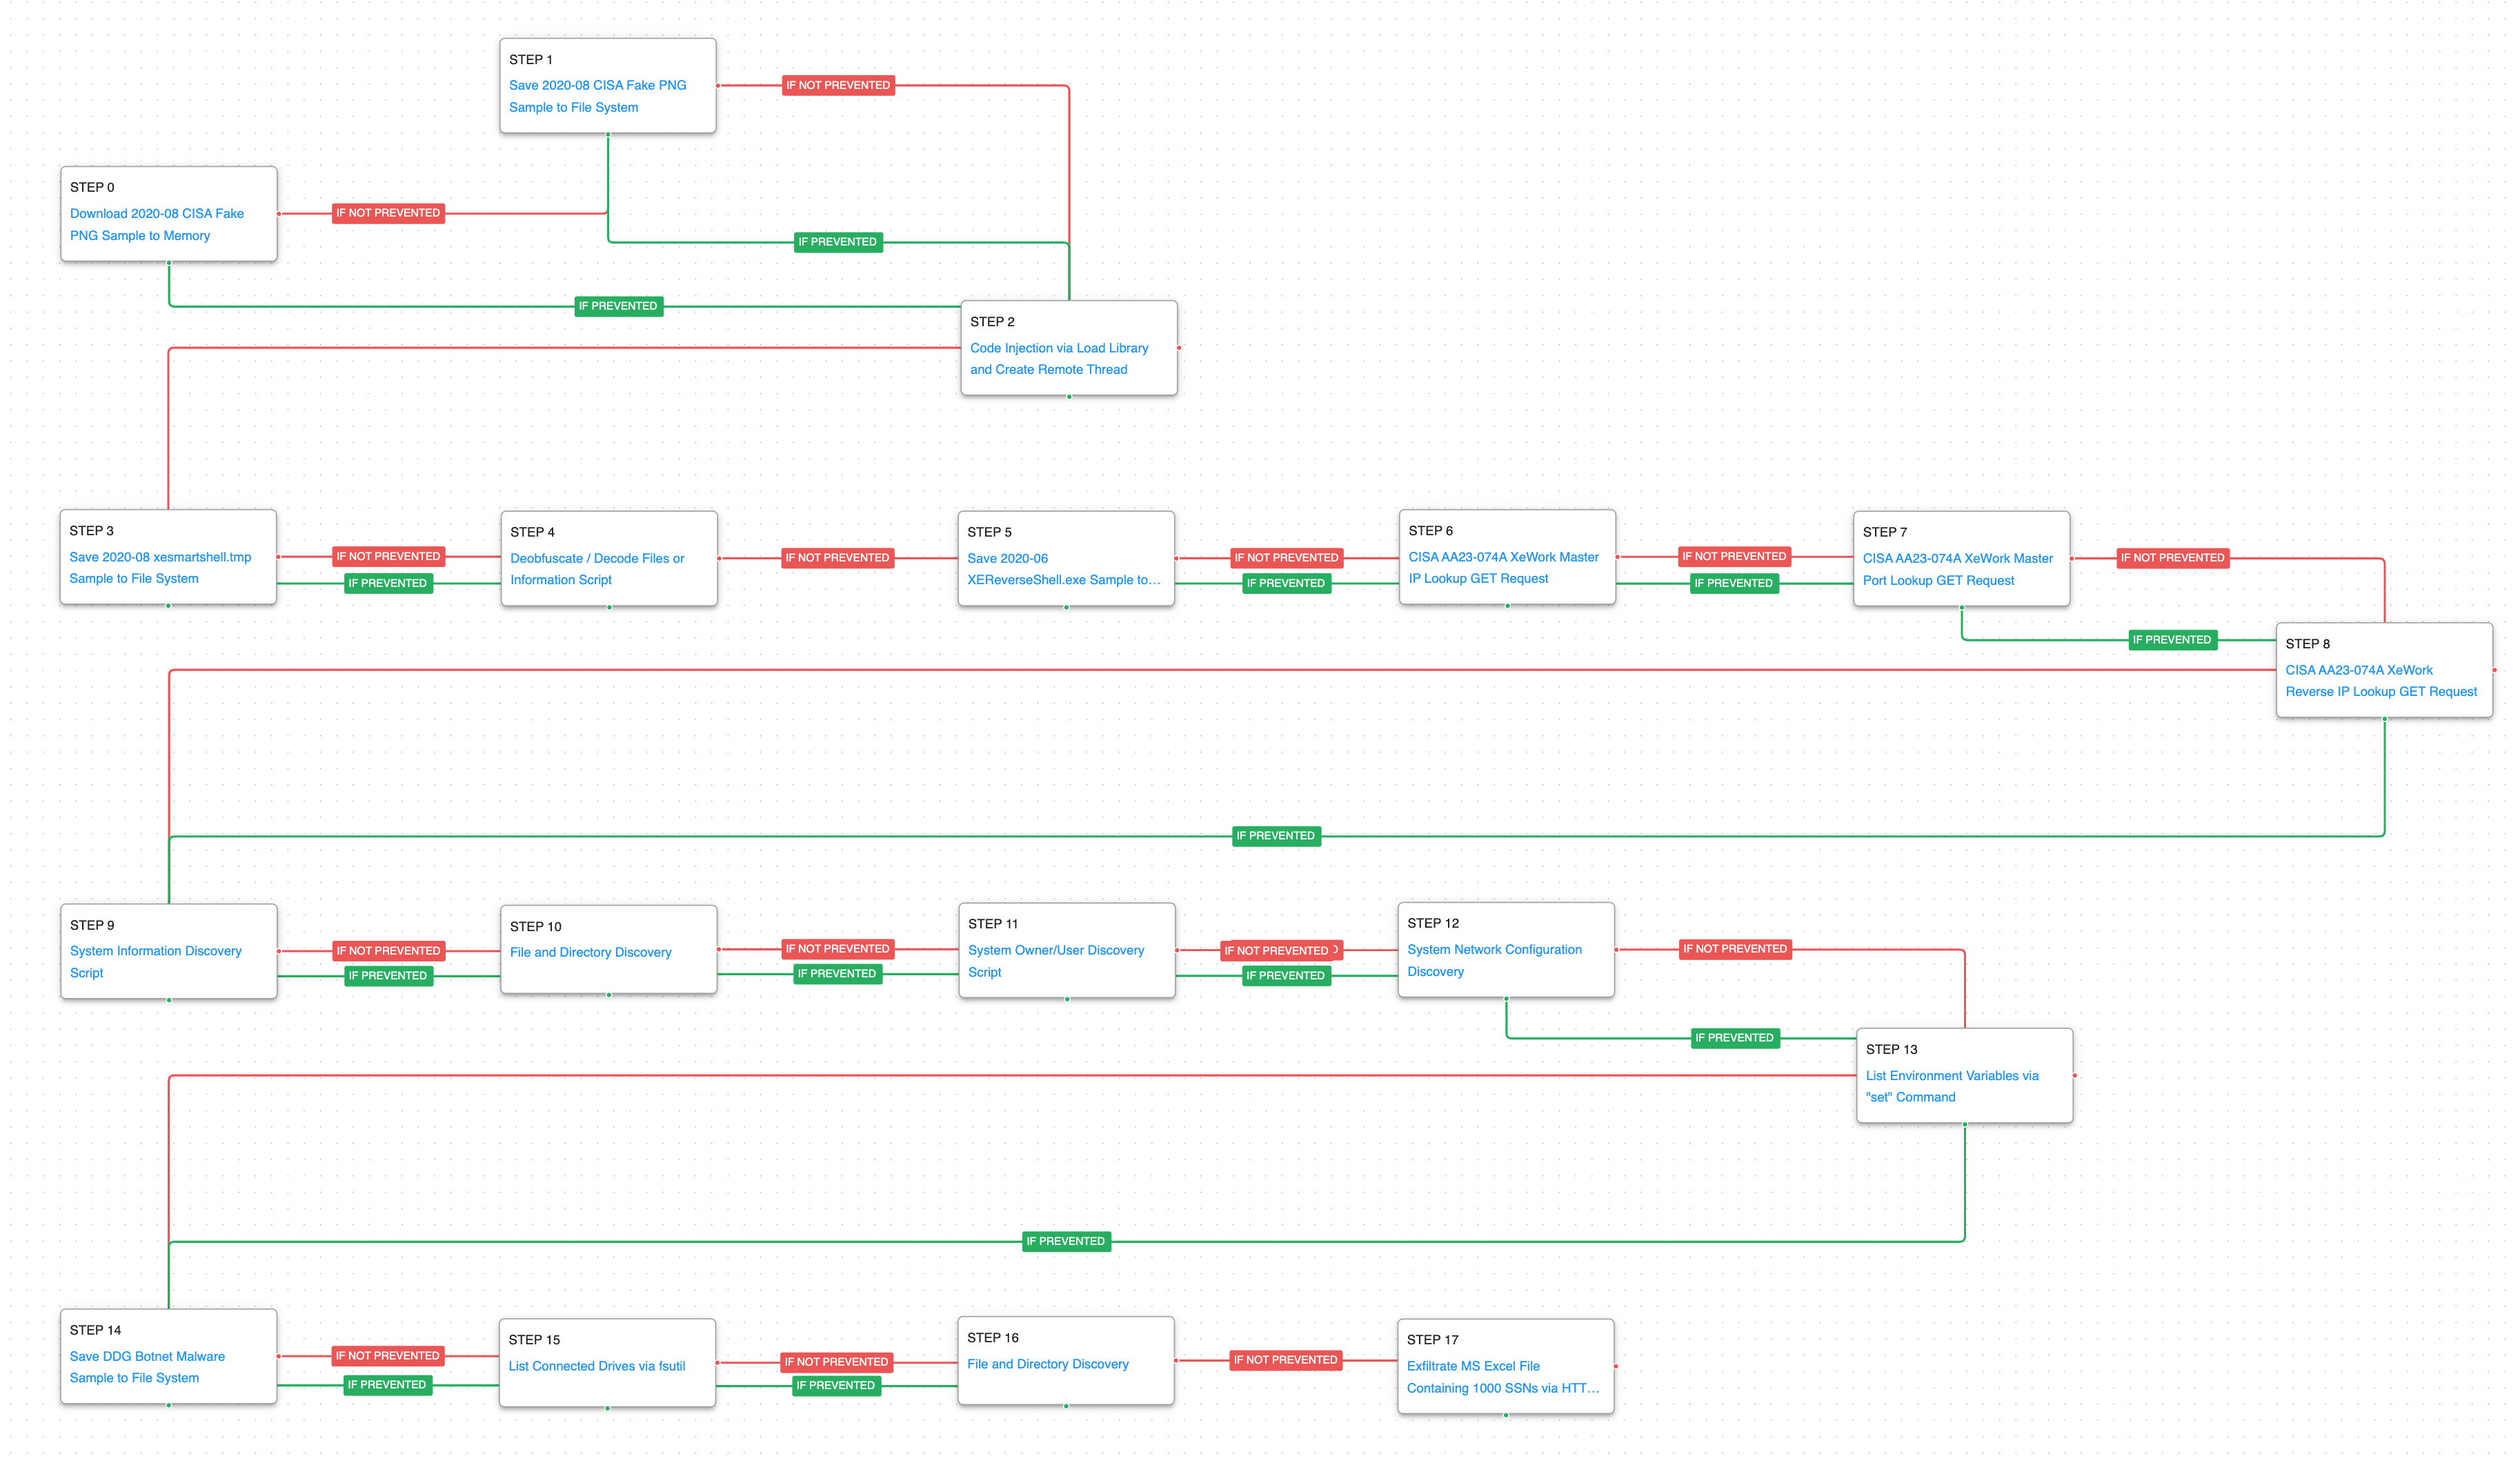The width and height of the screenshot is (2520, 1465).
Task: Click Code Injection via Load Library link
Action: click(1058, 348)
